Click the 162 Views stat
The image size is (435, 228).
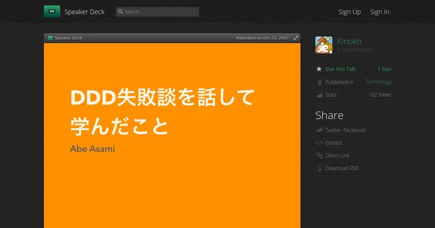click(380, 95)
